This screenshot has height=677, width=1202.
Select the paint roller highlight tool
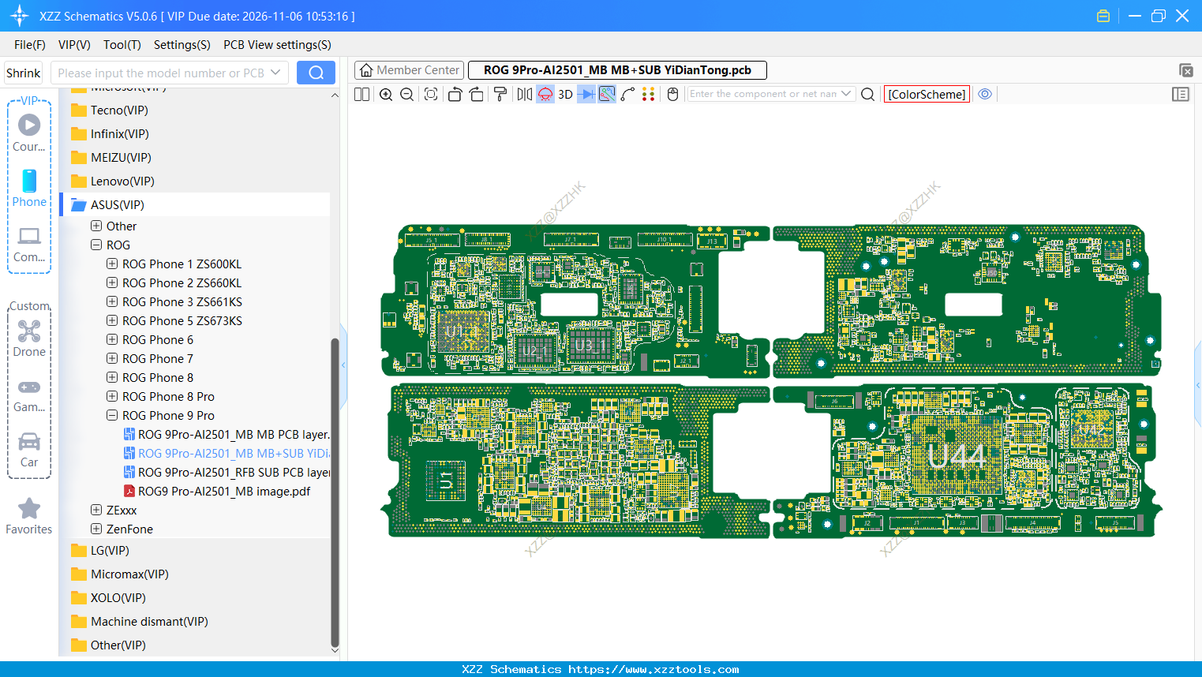(500, 94)
